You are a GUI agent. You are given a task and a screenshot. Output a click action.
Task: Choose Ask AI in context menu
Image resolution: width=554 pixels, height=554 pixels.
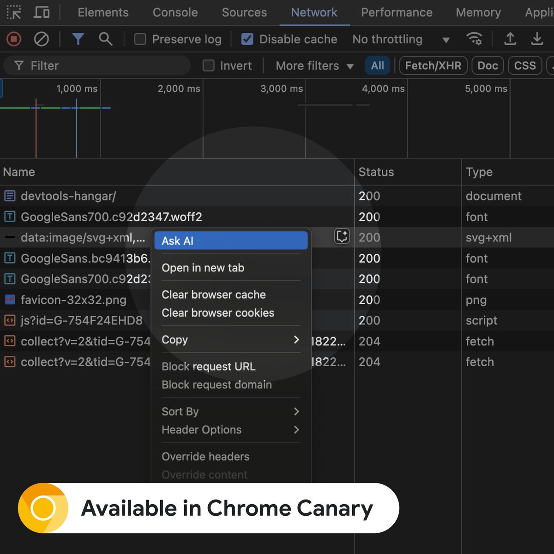[231, 241]
